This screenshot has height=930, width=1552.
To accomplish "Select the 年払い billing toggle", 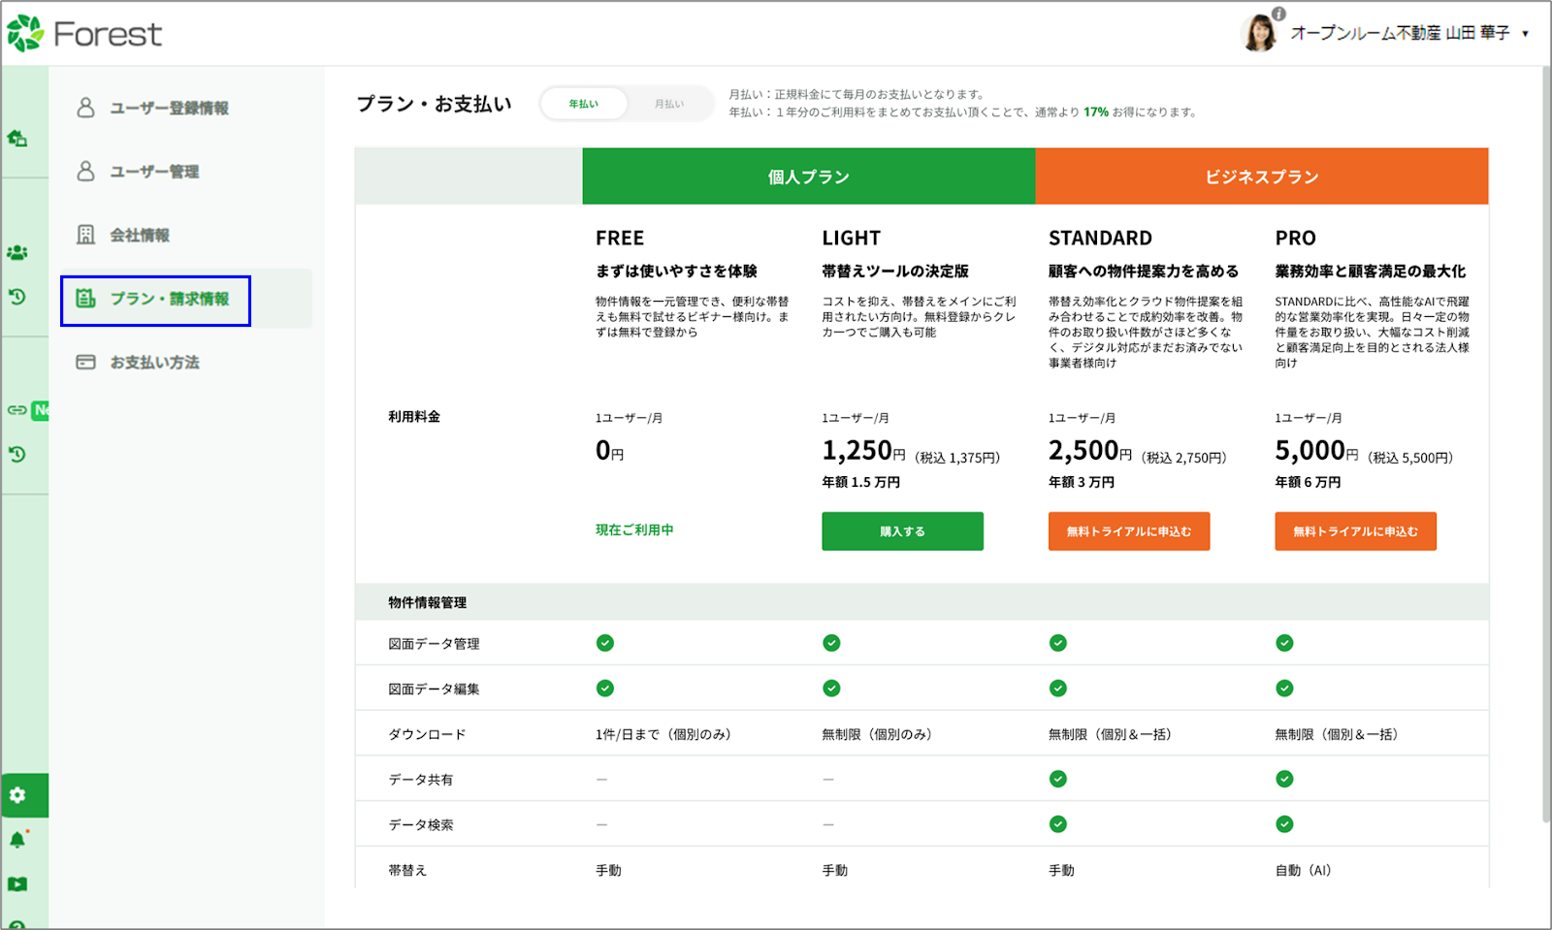I will tap(584, 104).
